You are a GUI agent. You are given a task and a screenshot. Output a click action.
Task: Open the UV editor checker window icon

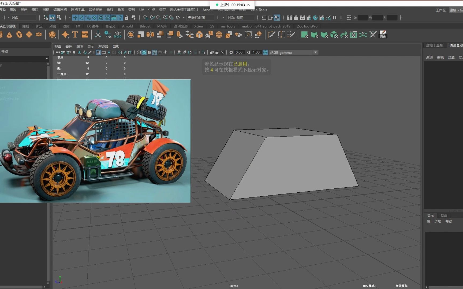(353, 35)
